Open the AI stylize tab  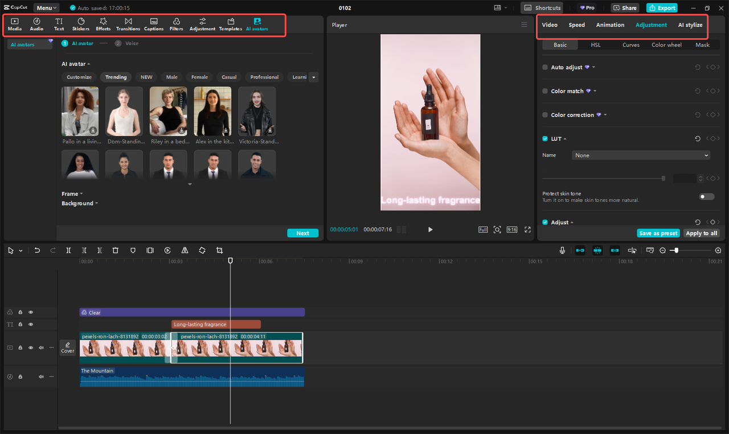[x=690, y=25]
